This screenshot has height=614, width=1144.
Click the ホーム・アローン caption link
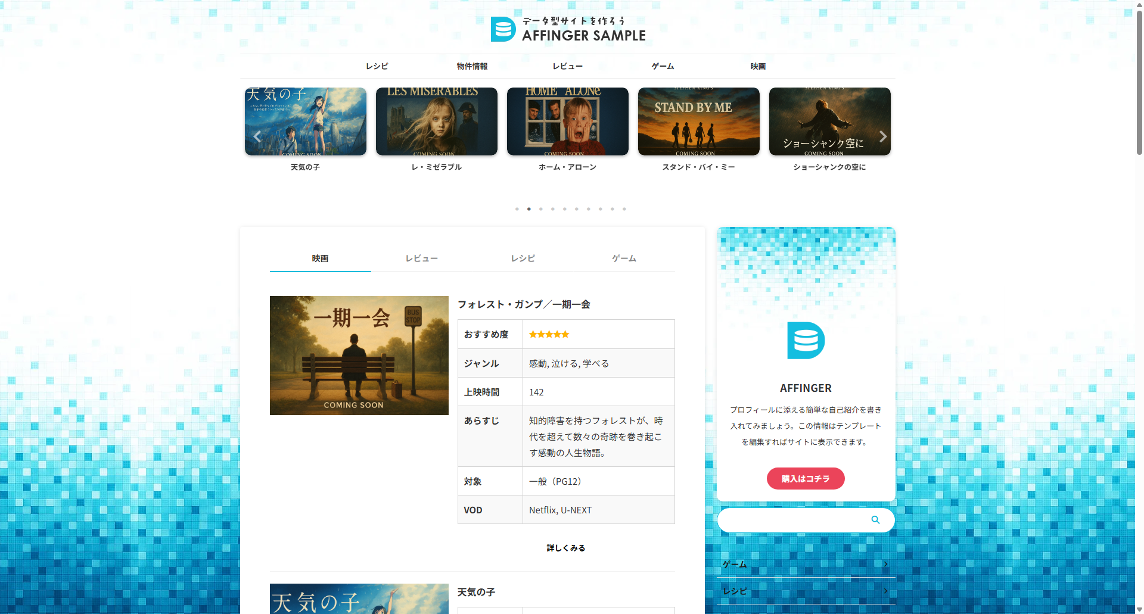pos(568,167)
